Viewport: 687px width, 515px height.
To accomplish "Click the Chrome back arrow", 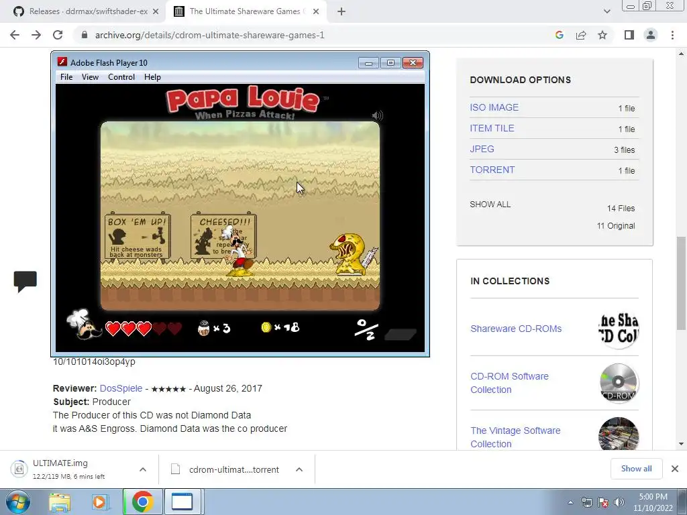I will (15, 35).
